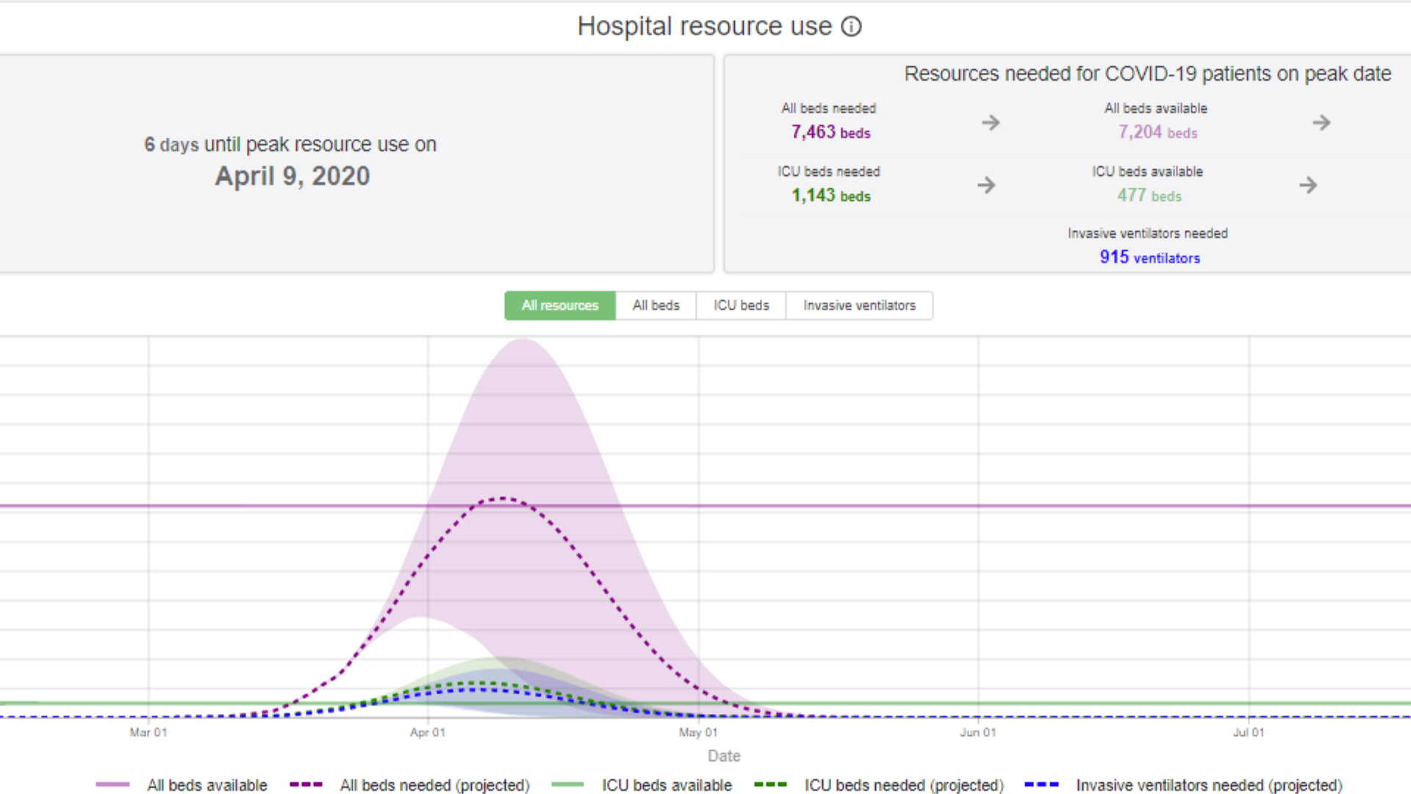Click the 915 ventilators value
1411x794 pixels.
pos(1149,257)
